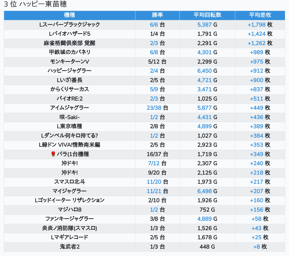This screenshot has height=256, width=289.
Task: Select the machine name L東京喰種
Action: click(69, 126)
